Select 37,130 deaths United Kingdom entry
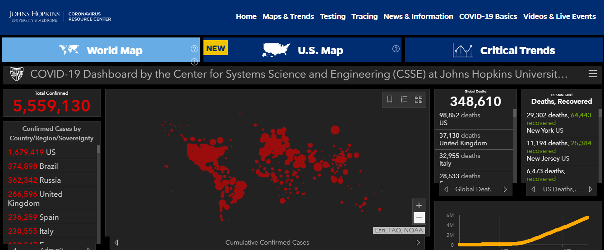This screenshot has height=250, width=604. point(474,139)
